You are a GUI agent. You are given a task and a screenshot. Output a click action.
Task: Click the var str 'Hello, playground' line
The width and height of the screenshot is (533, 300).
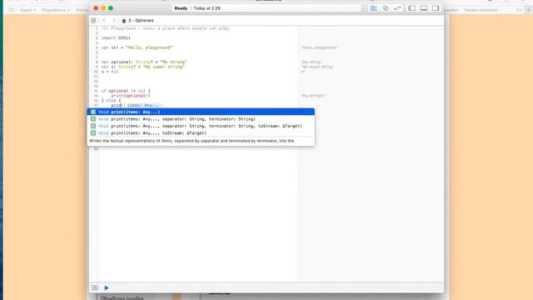coord(137,47)
